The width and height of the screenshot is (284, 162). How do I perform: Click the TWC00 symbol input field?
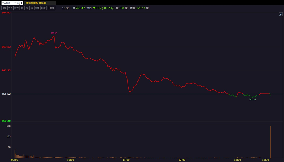8,3
